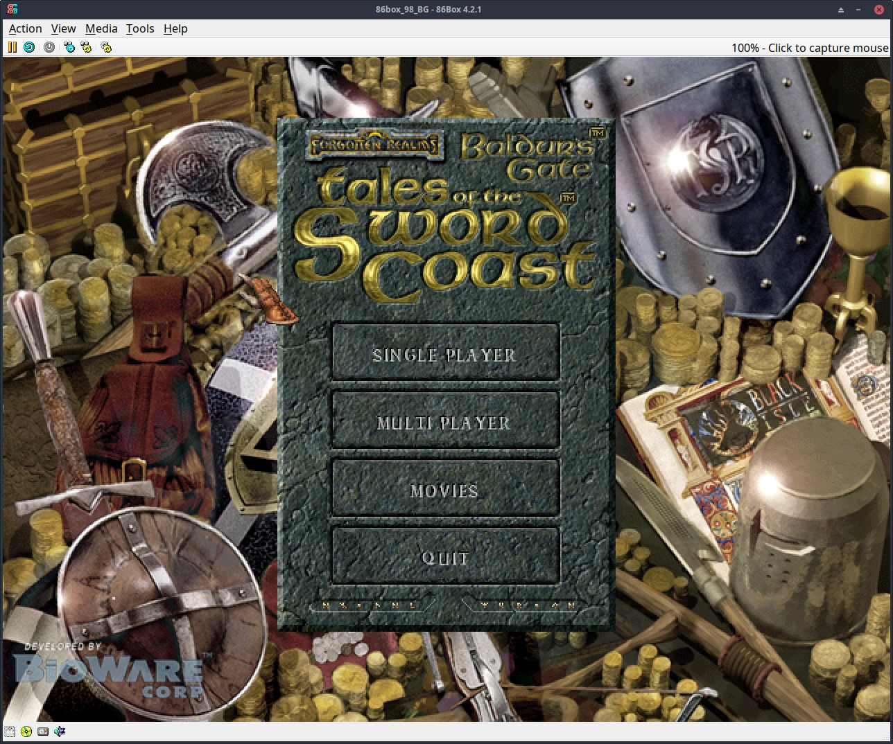Send Ctrl+Alt+Del via the teal keys icon
Viewport: 893px width, 744px height.
click(x=69, y=47)
